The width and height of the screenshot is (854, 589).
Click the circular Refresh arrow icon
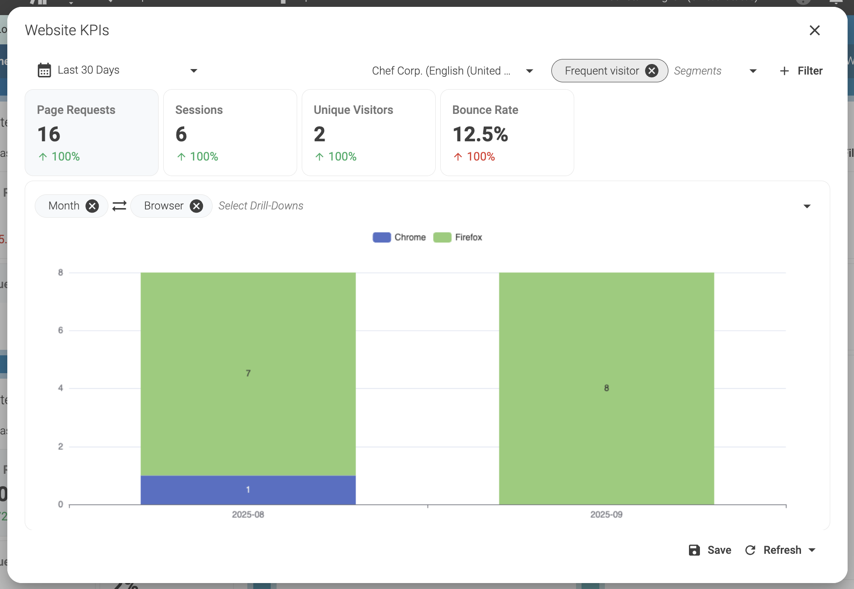pos(750,550)
